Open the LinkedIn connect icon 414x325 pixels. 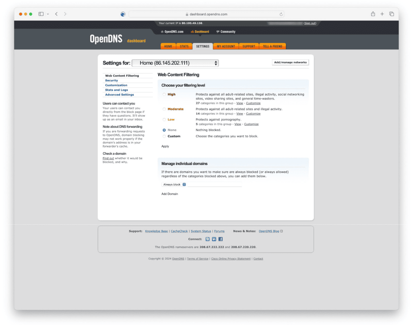[214, 239]
